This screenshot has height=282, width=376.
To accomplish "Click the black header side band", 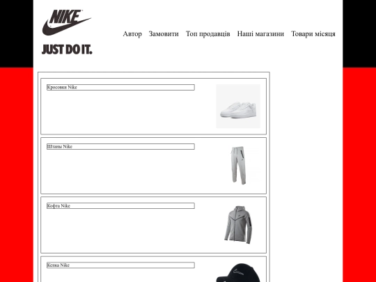I will pyautogui.click(x=16, y=33).
